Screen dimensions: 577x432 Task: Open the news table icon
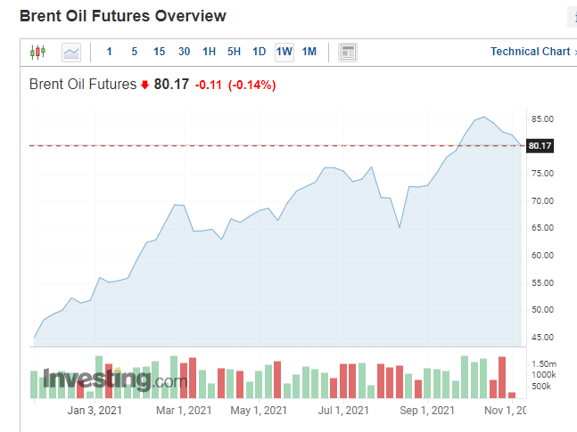click(x=348, y=52)
